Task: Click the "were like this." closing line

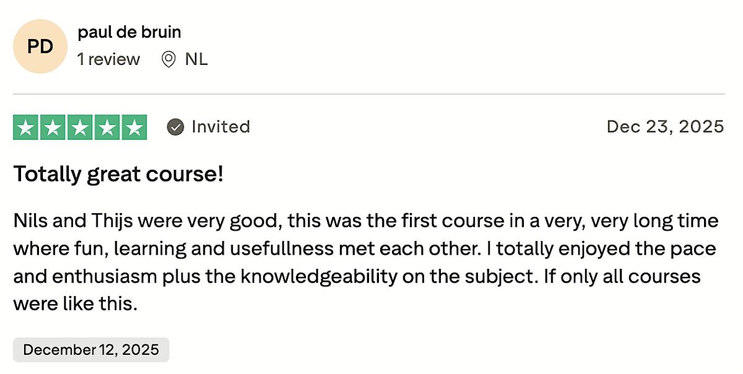Action: (75, 304)
